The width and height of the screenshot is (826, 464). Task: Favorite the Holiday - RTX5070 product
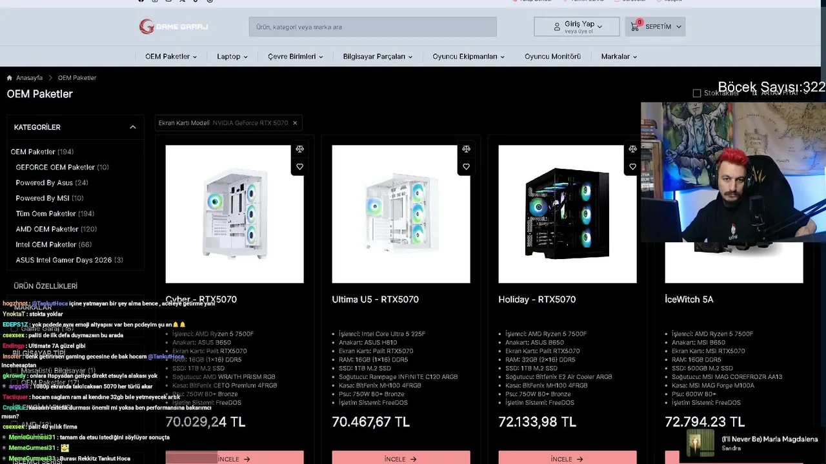(x=632, y=167)
